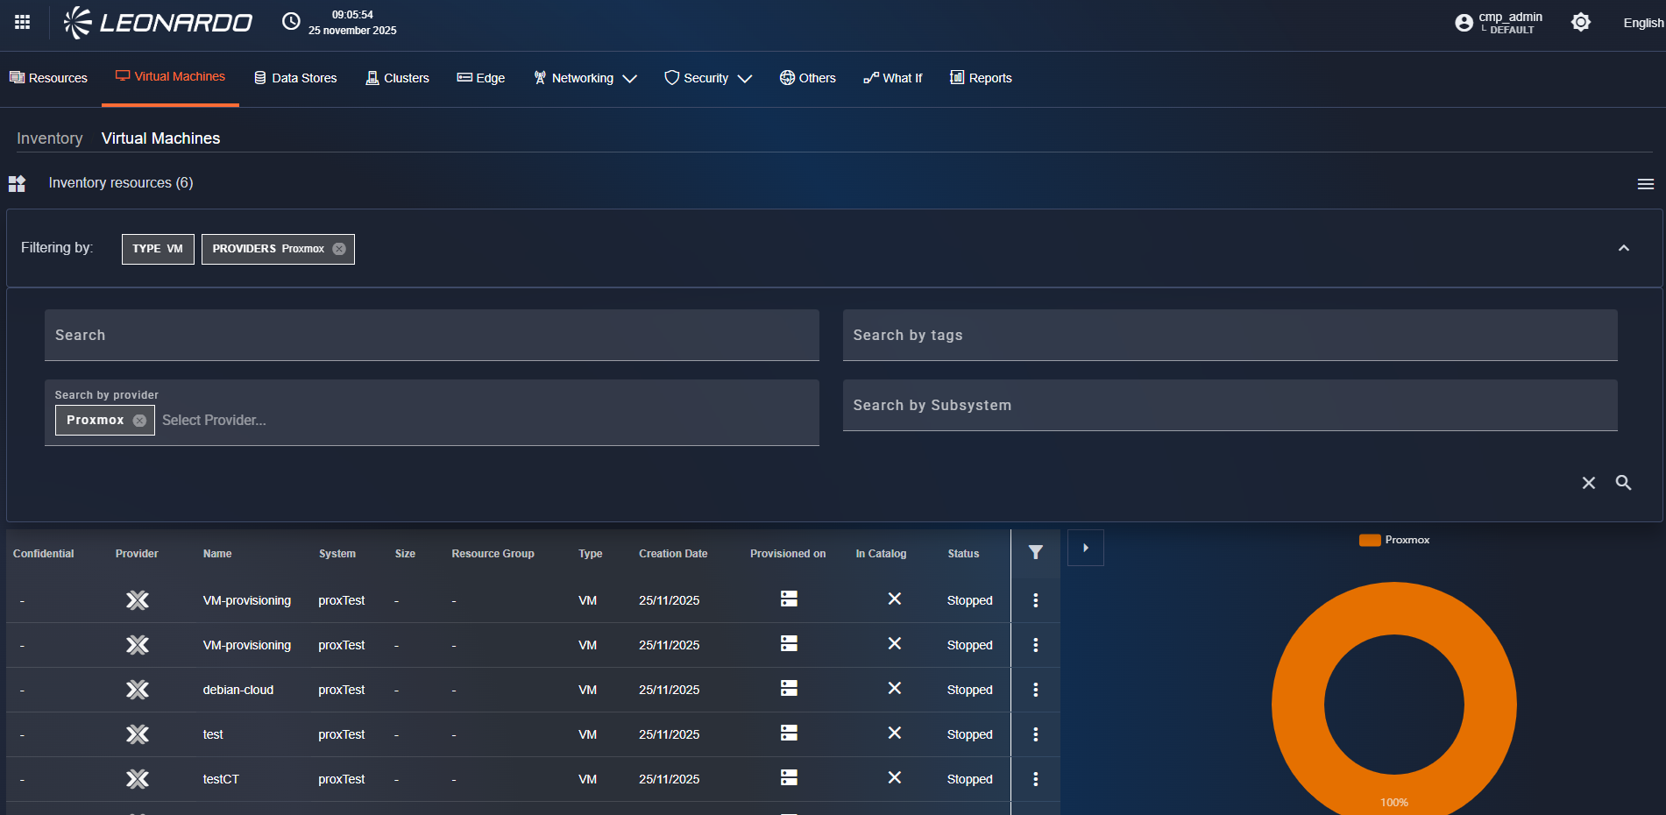
Task: Collapse the filter panel with chevron up
Action: coord(1623,248)
